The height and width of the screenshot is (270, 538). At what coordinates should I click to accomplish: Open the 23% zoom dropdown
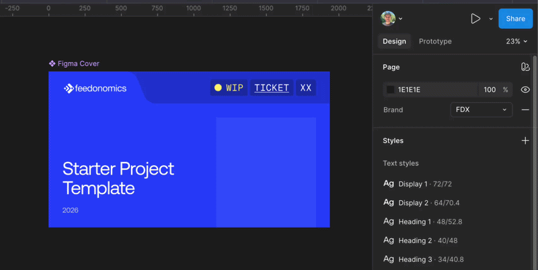tap(516, 41)
